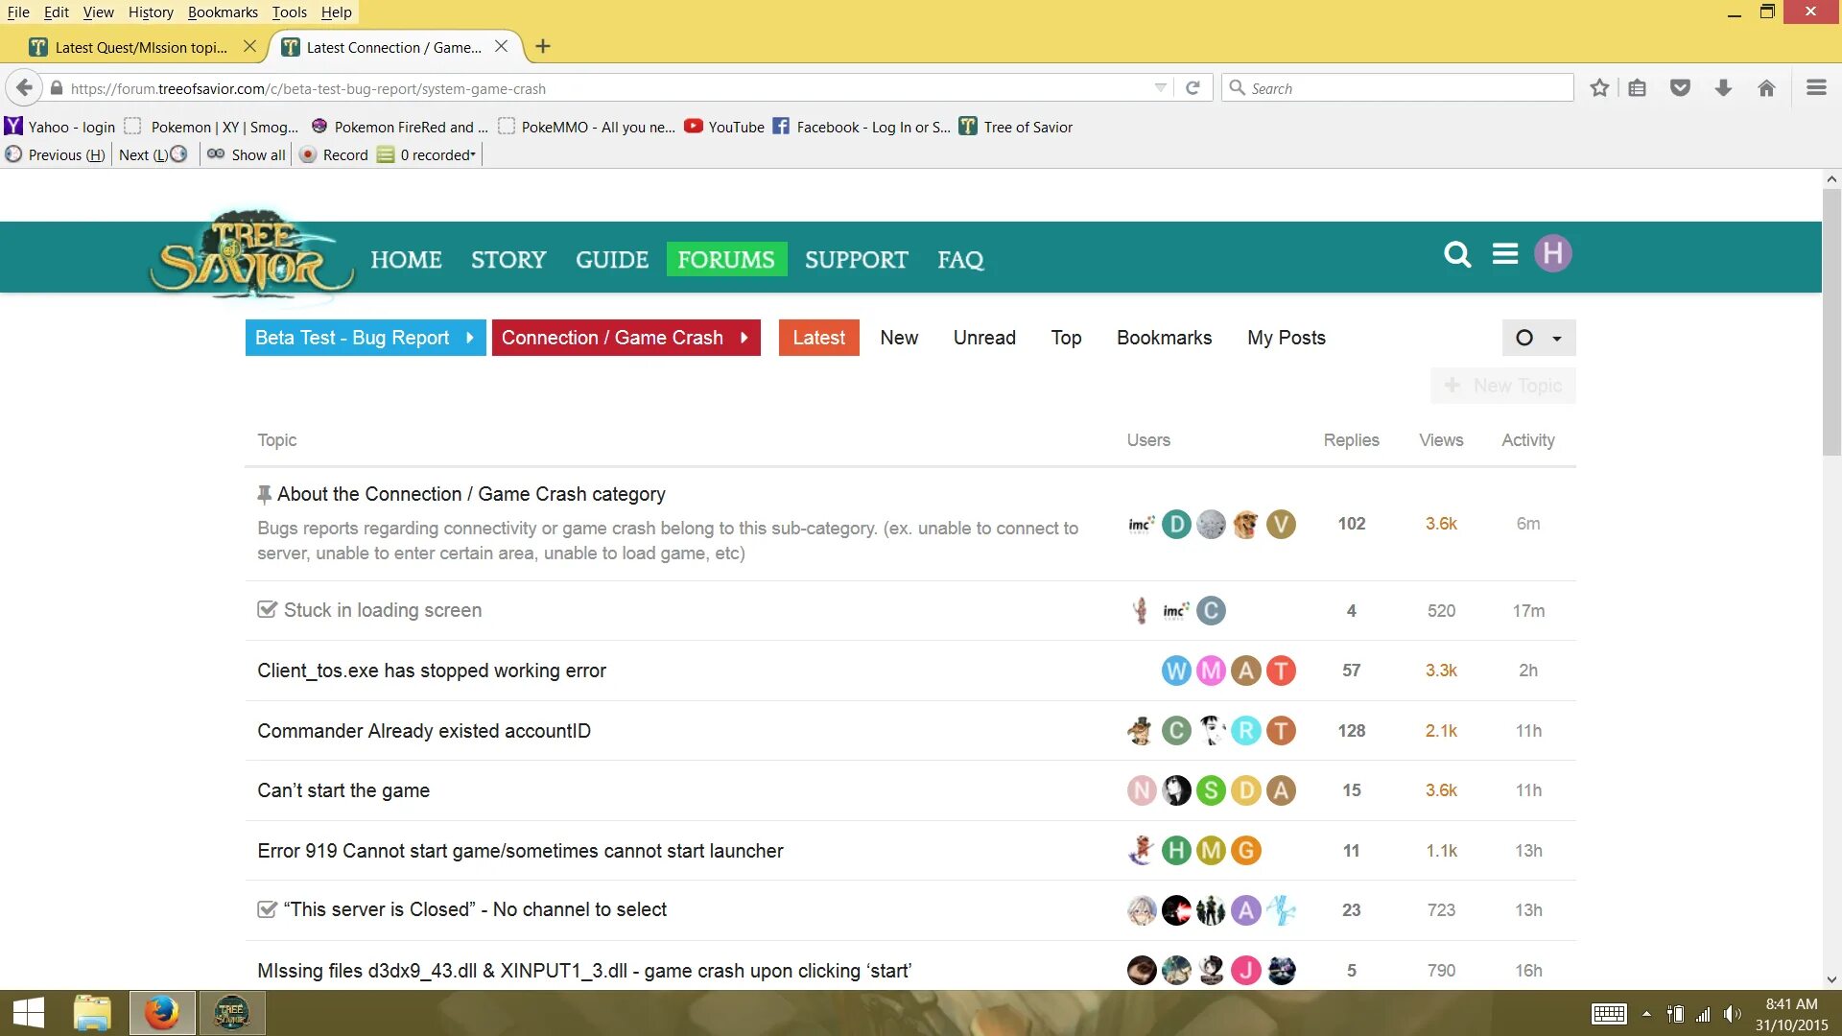Reload the page using the refresh icon
The image size is (1842, 1036).
[x=1193, y=88]
